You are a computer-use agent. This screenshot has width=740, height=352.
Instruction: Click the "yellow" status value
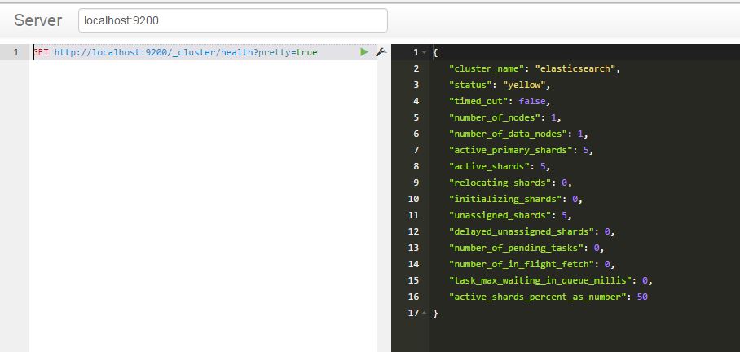point(524,85)
